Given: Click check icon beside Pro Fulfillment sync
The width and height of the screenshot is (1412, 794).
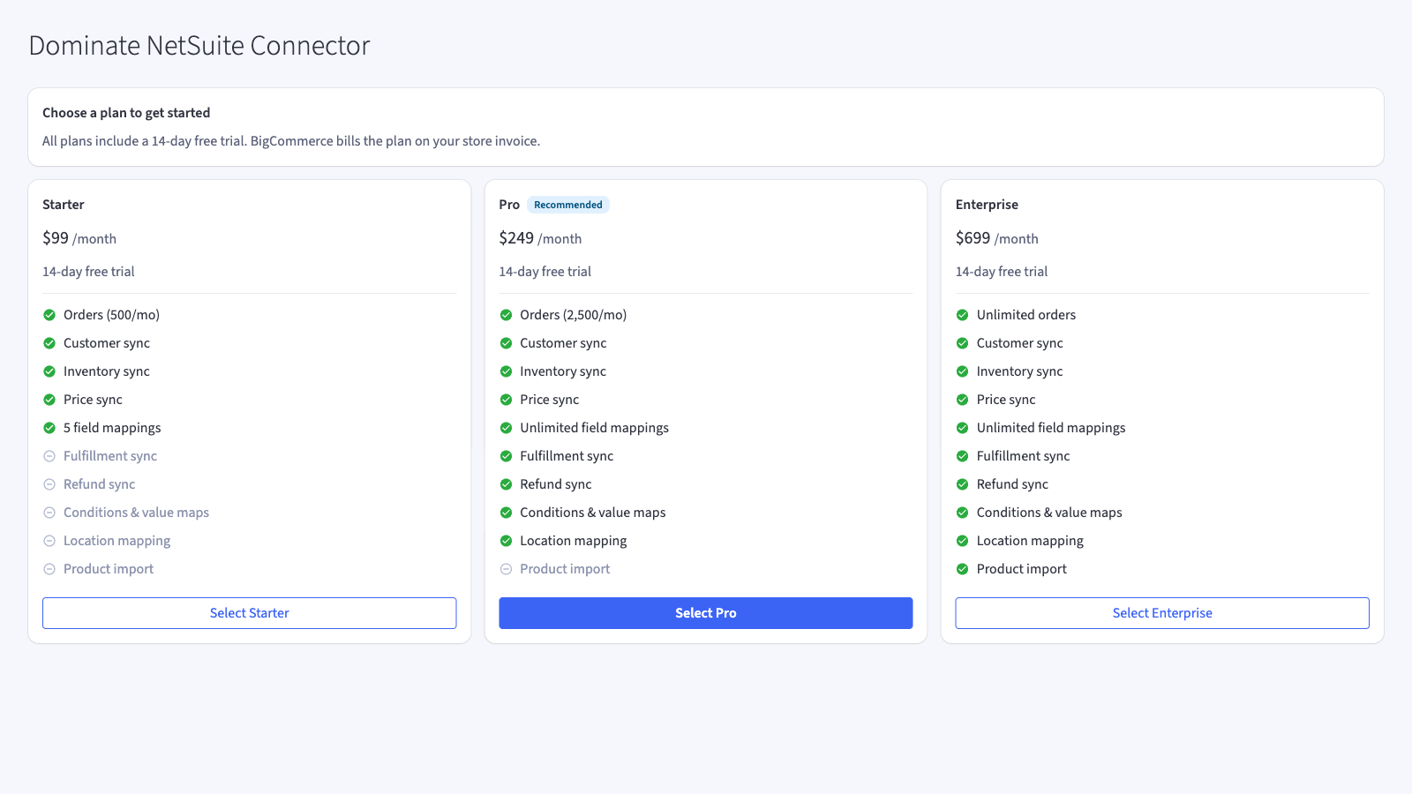Looking at the screenshot, I should pos(506,456).
